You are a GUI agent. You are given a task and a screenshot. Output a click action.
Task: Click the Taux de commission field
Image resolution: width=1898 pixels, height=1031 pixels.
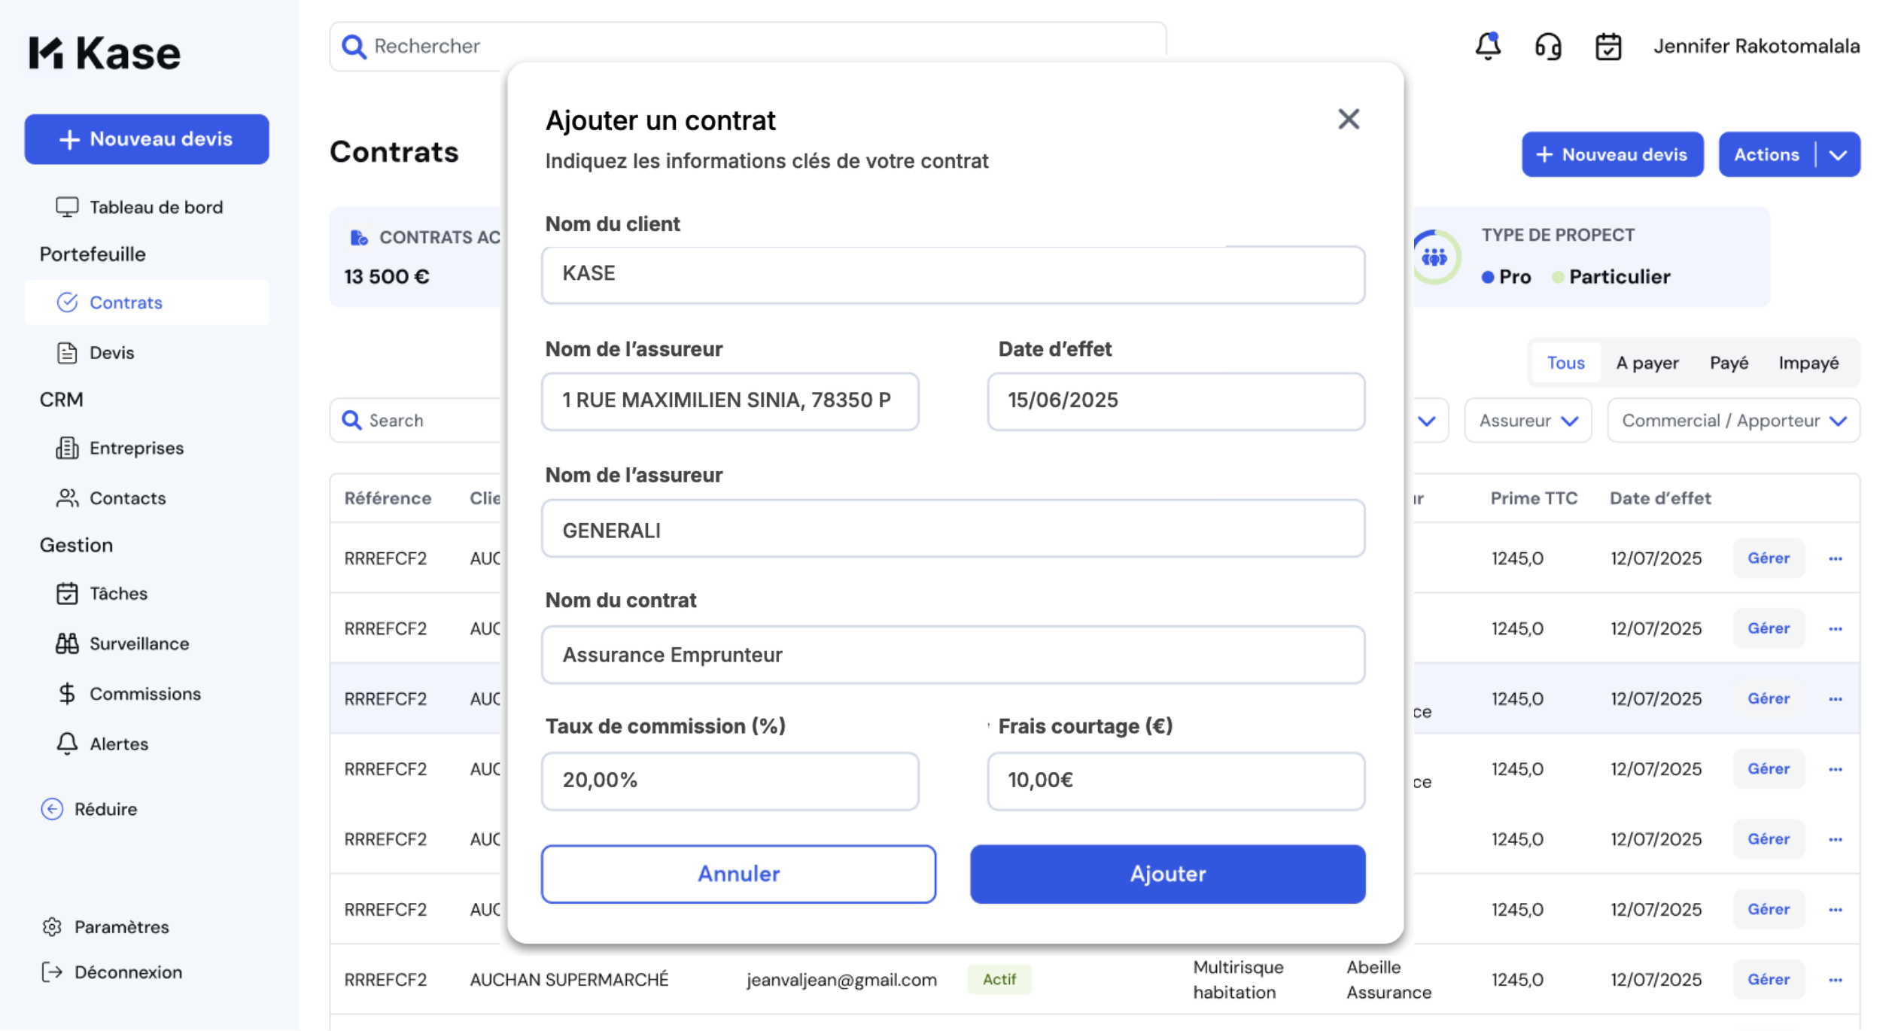(729, 780)
